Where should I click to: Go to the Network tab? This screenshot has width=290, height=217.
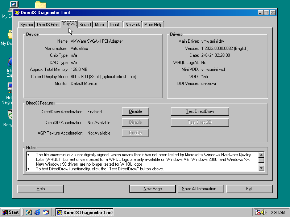pos(133,25)
